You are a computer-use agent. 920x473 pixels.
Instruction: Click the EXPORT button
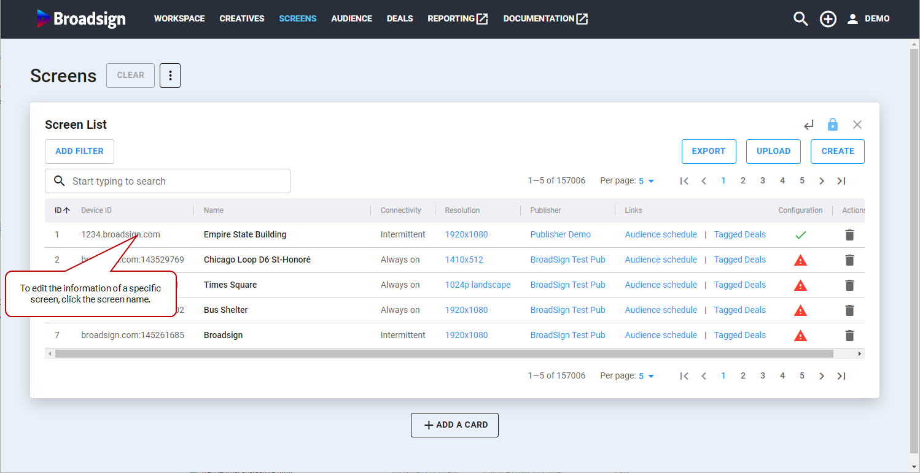click(x=709, y=152)
